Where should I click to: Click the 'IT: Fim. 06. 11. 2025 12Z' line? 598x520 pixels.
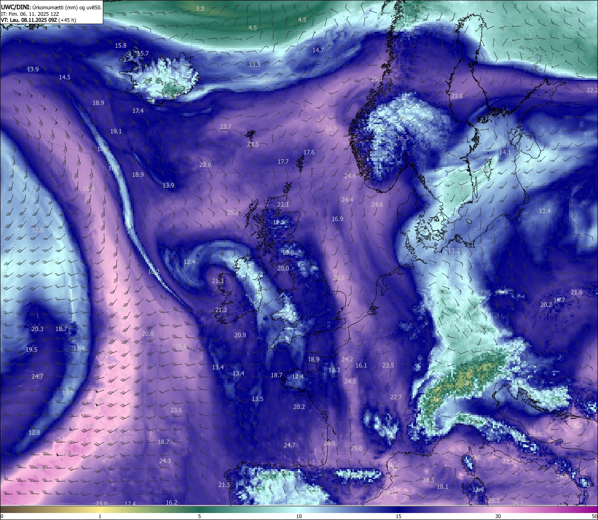click(29, 14)
